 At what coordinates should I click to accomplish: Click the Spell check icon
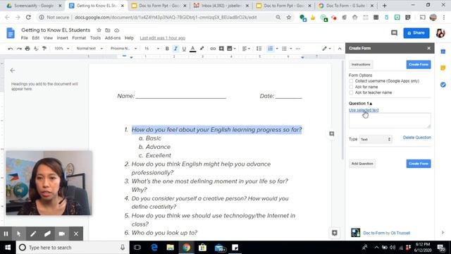pos(36,49)
